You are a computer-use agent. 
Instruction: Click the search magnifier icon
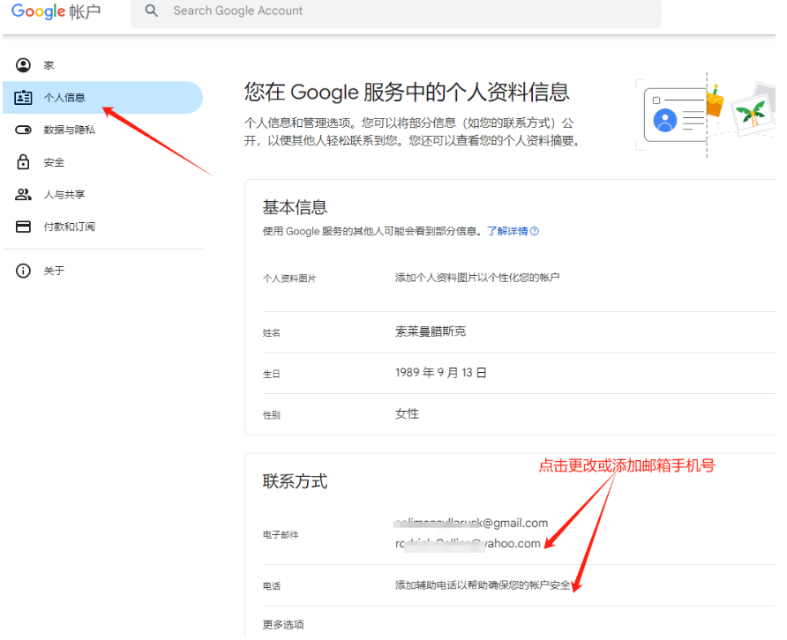(x=151, y=11)
